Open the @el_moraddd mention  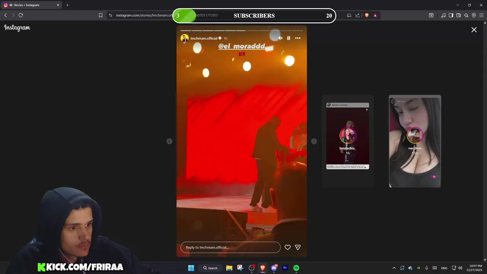coord(242,46)
